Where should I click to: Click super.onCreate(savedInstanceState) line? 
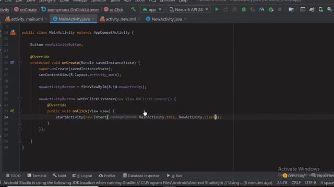(76, 69)
